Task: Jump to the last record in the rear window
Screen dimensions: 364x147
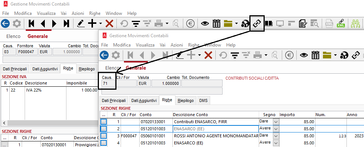Action: point(66,23)
